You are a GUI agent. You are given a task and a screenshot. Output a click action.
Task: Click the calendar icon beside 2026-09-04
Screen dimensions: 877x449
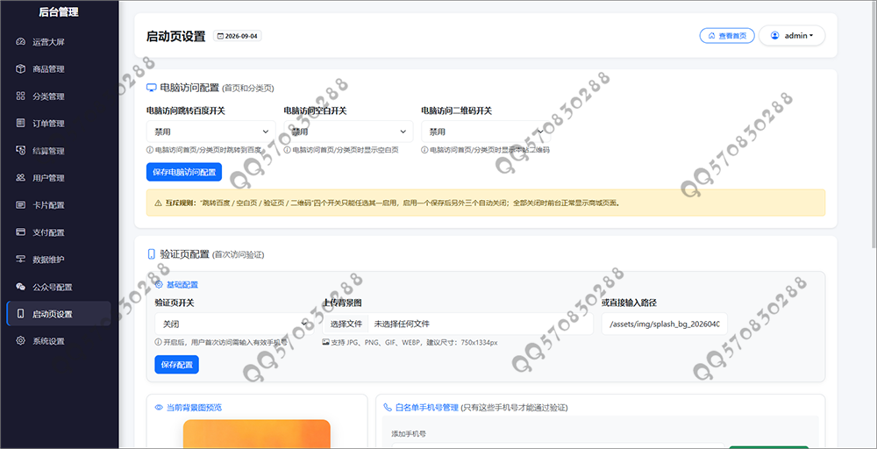pyautogui.click(x=220, y=36)
